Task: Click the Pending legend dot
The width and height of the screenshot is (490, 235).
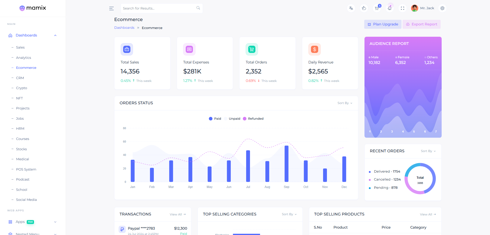Action: 370,188
